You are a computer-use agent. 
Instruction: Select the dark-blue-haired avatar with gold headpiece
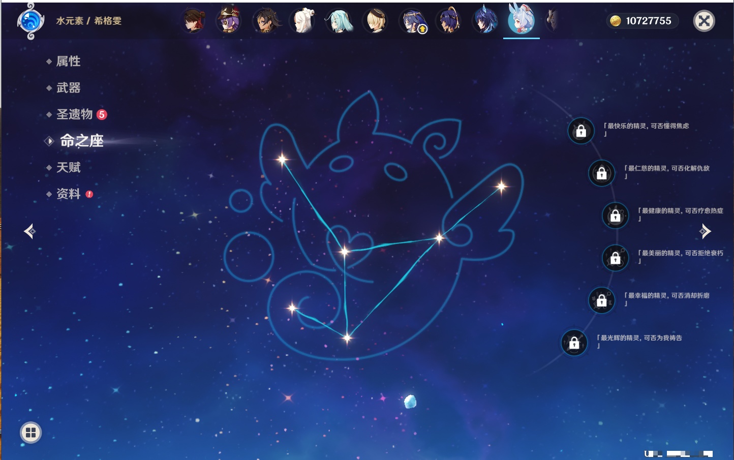(x=449, y=21)
